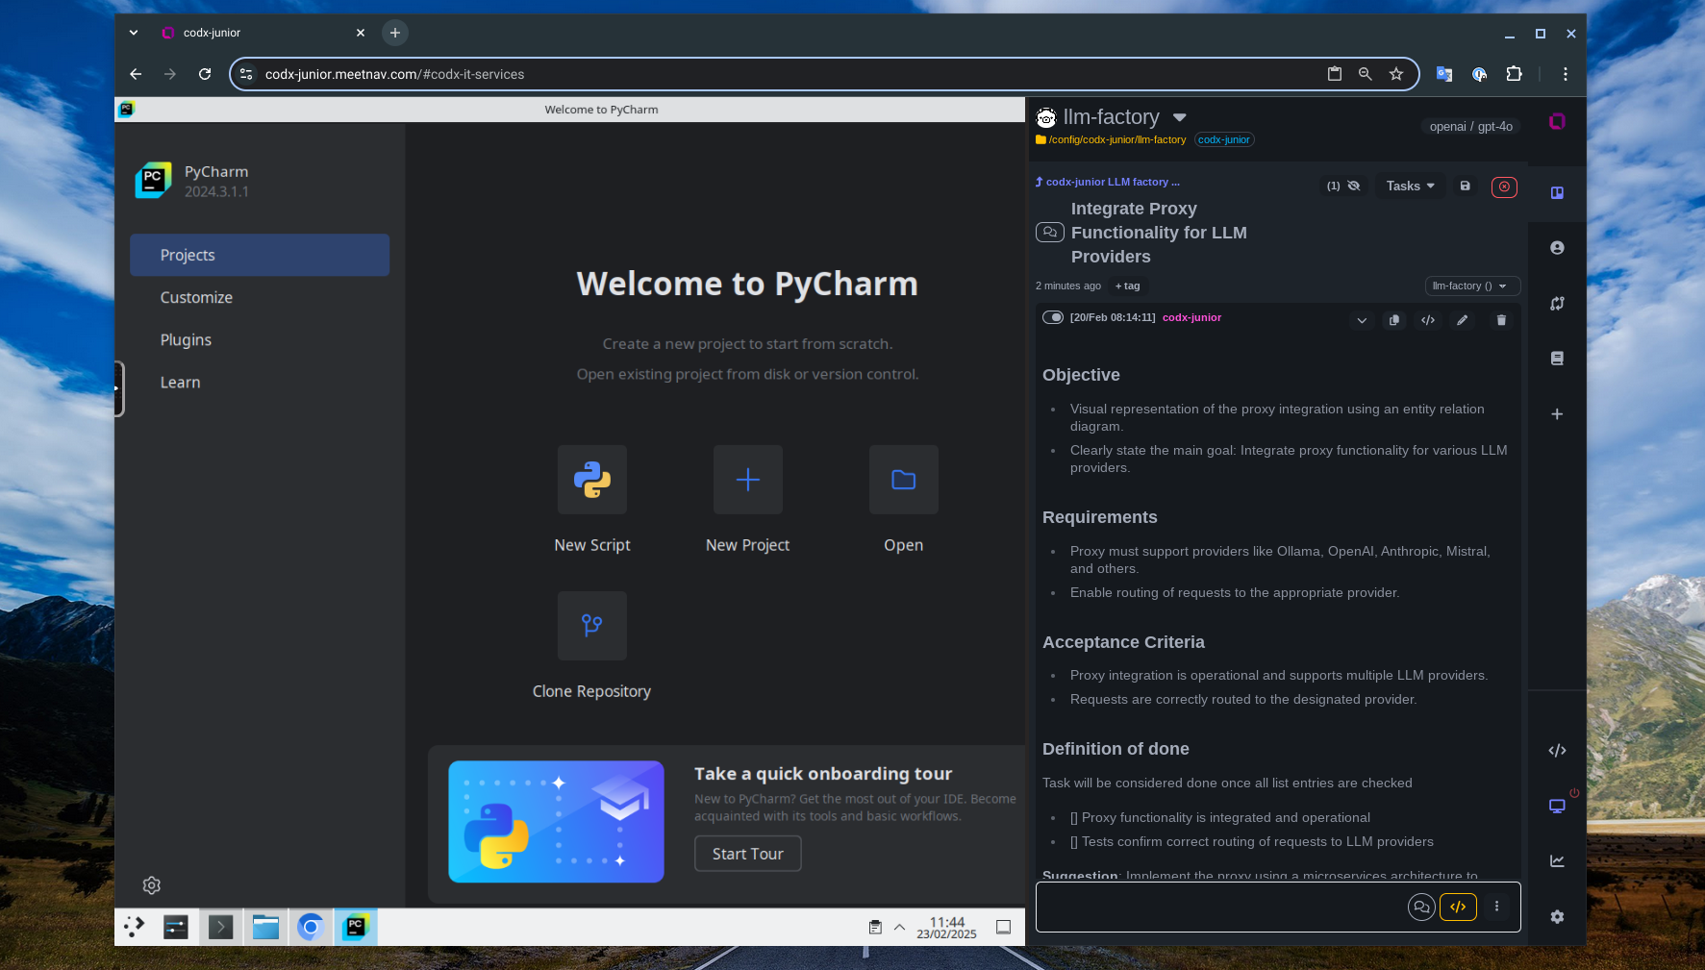The image size is (1705, 970).
Task: Select Plugins in the PyCharm sidebar
Action: tap(260, 339)
